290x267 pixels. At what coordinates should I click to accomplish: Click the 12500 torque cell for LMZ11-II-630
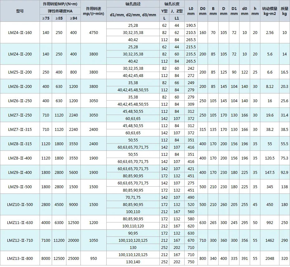point(73,223)
